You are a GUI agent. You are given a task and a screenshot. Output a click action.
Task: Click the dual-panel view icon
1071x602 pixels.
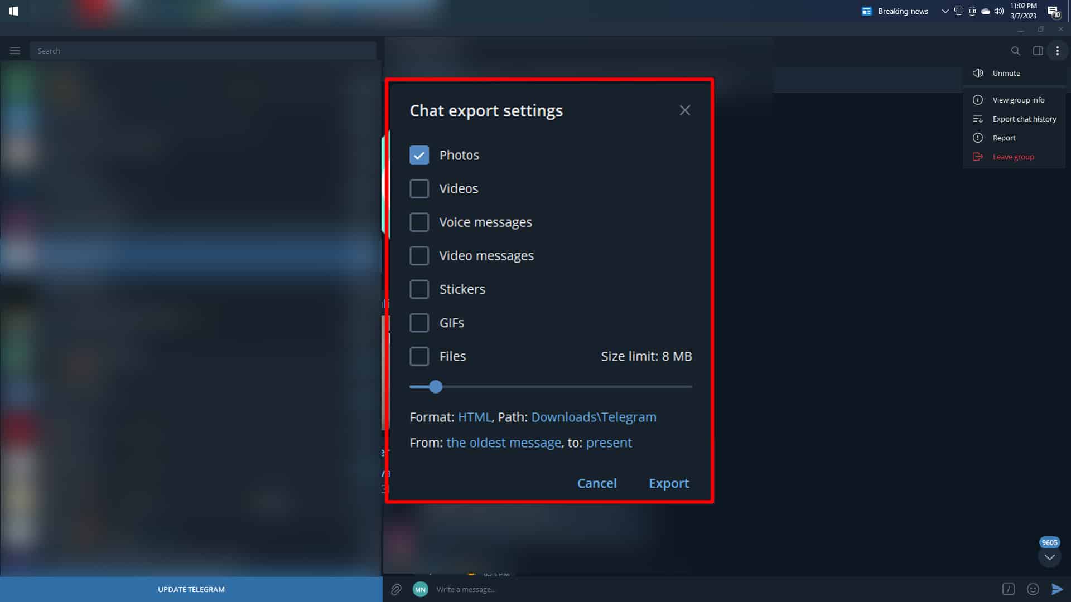click(1038, 51)
